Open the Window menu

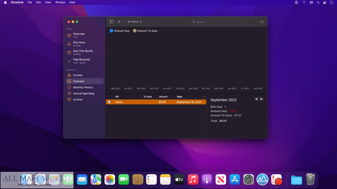pyautogui.click(x=60, y=2)
